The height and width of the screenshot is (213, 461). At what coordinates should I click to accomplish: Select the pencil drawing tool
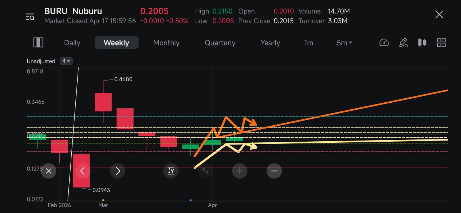pos(403,43)
